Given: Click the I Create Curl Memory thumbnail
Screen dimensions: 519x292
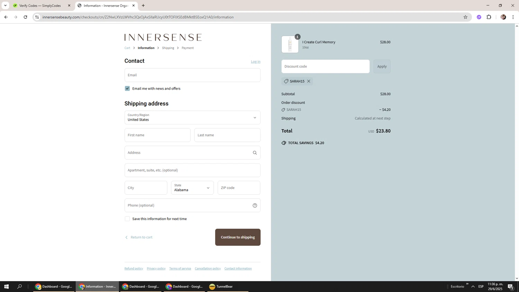Looking at the screenshot, I should 290,44.
